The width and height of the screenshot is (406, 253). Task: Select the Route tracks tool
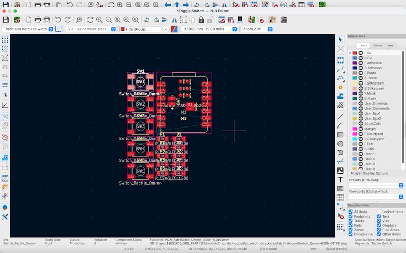pos(340,69)
